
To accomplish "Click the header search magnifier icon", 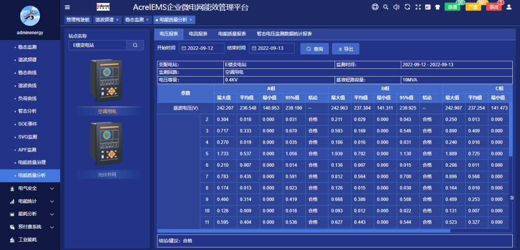I will tap(386, 7).
